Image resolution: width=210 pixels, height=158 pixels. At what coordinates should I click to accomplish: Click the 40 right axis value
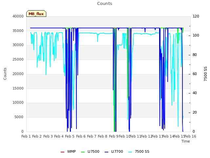click(195, 93)
